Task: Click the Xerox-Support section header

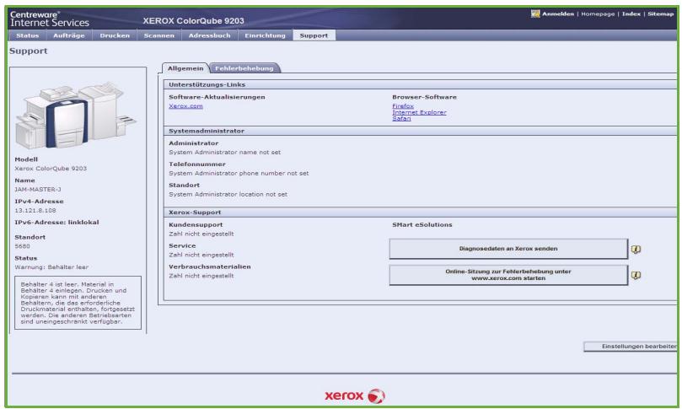Action: point(420,213)
